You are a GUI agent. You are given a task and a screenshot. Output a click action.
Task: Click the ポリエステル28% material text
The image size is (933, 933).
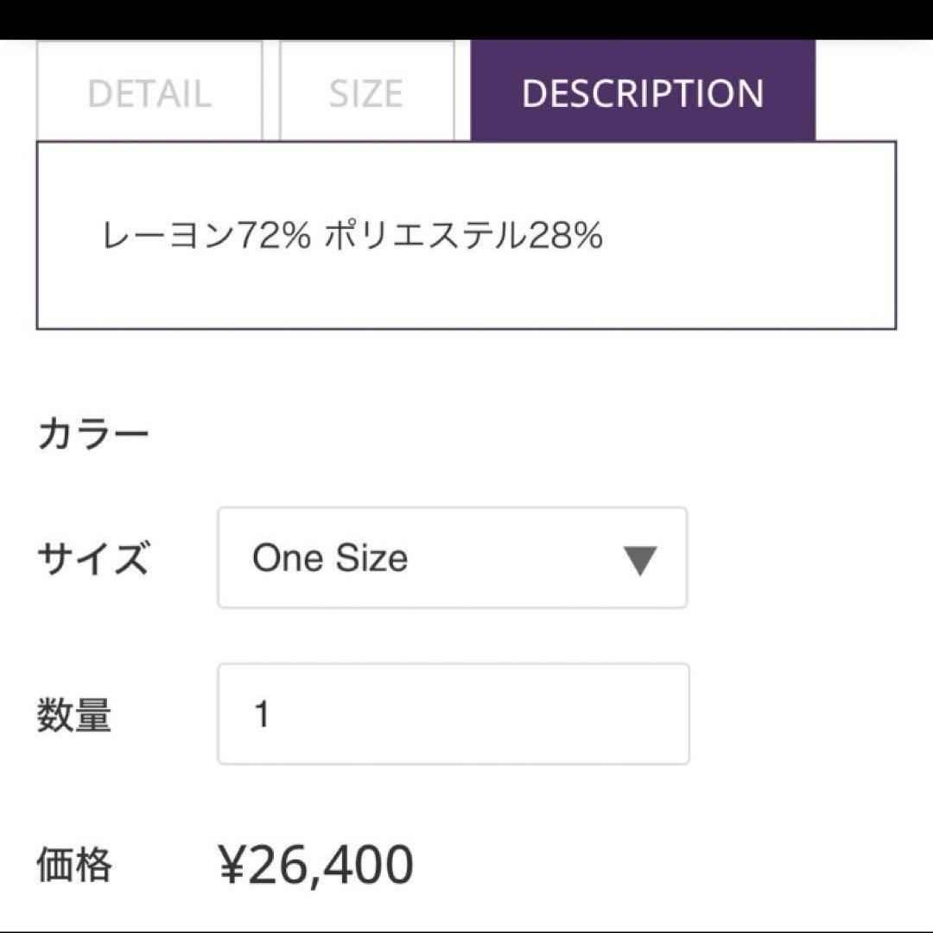463,236
